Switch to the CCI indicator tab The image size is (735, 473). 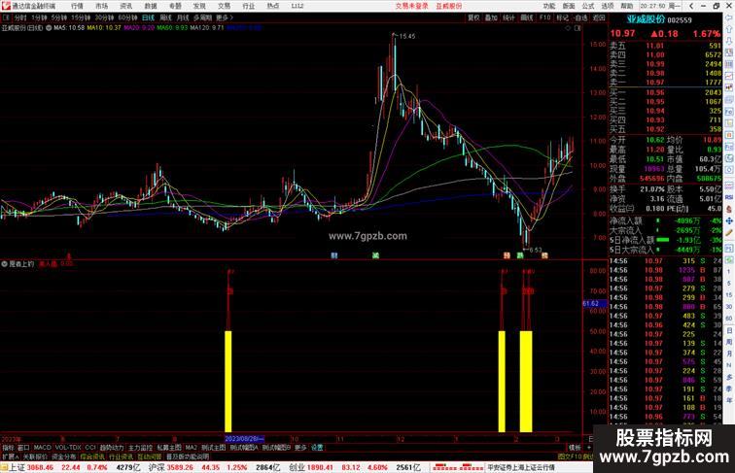click(90, 448)
